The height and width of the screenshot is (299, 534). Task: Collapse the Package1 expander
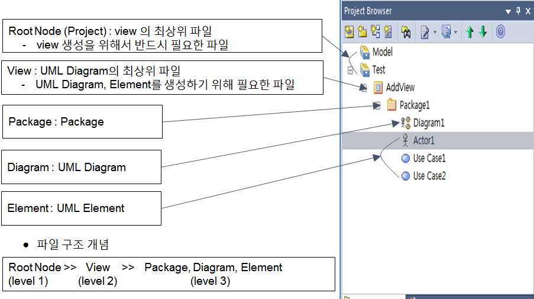click(x=377, y=106)
